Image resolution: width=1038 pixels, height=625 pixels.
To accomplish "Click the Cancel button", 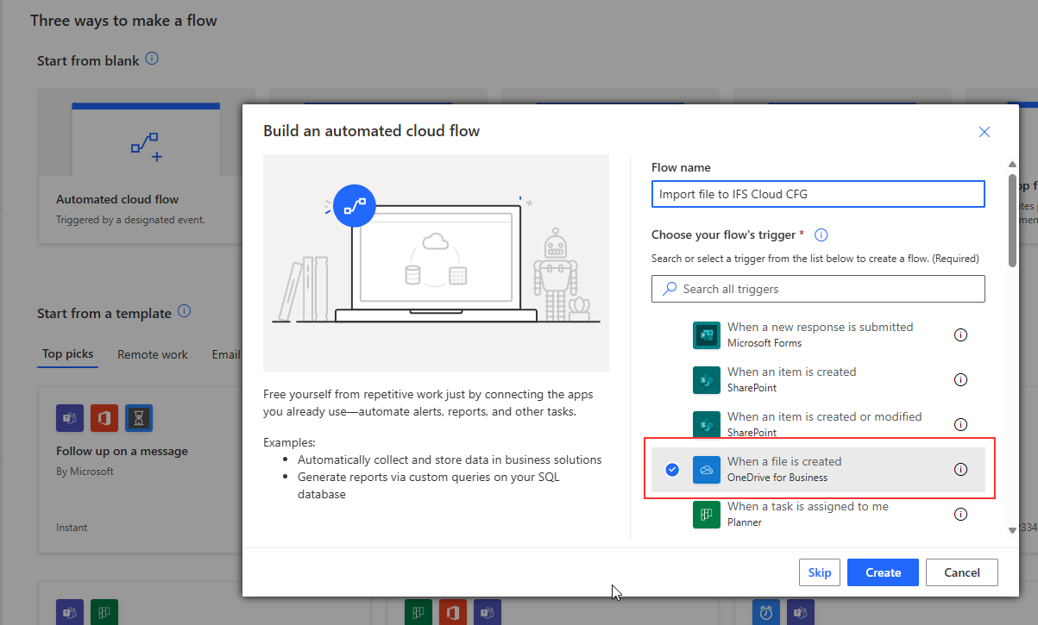I will [x=961, y=572].
